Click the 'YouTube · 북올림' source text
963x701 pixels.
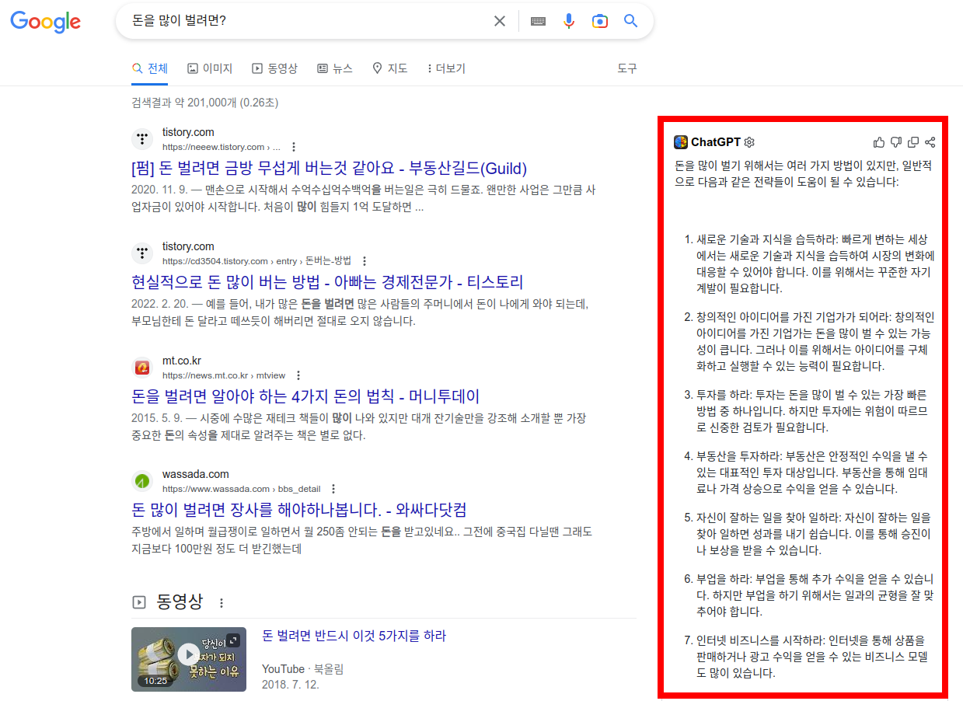302,669
